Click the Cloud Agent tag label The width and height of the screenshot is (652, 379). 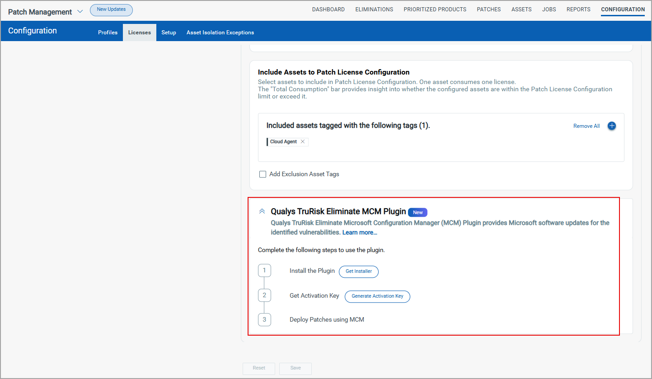point(283,142)
